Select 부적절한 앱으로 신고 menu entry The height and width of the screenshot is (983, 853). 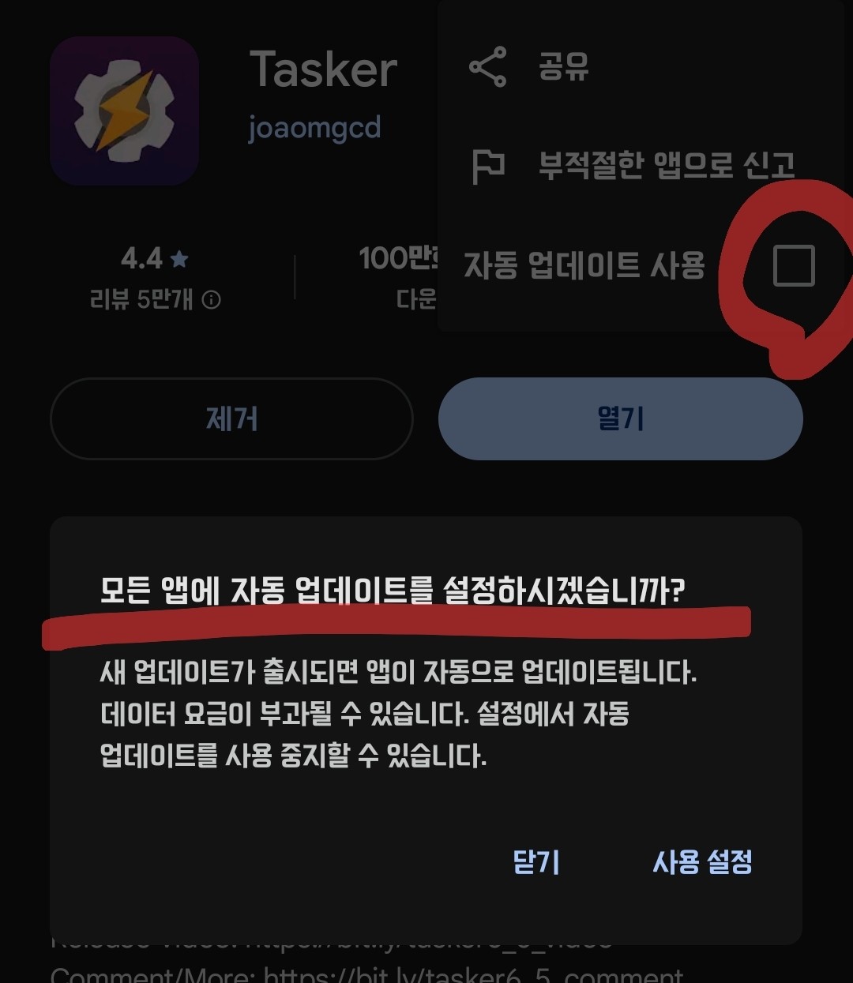tap(667, 166)
